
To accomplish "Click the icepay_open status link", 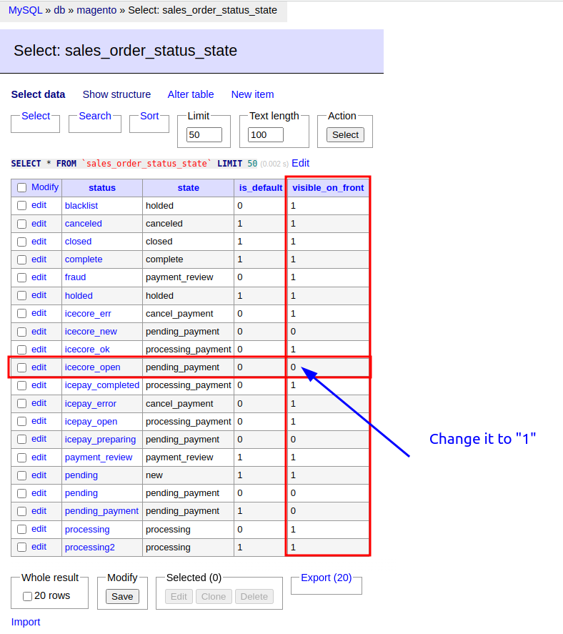I will [91, 422].
